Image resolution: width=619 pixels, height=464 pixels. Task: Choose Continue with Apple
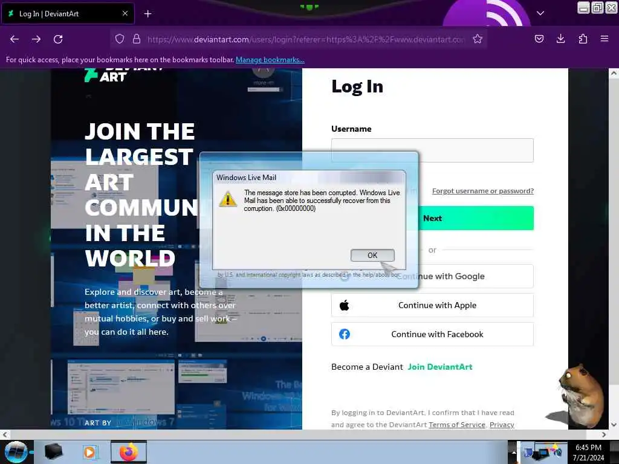[432, 305]
